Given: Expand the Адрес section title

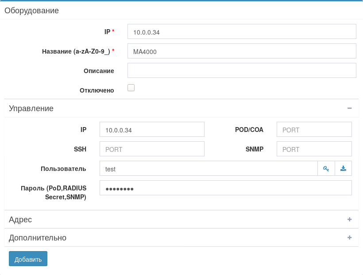Looking at the screenshot, I should point(20,220).
